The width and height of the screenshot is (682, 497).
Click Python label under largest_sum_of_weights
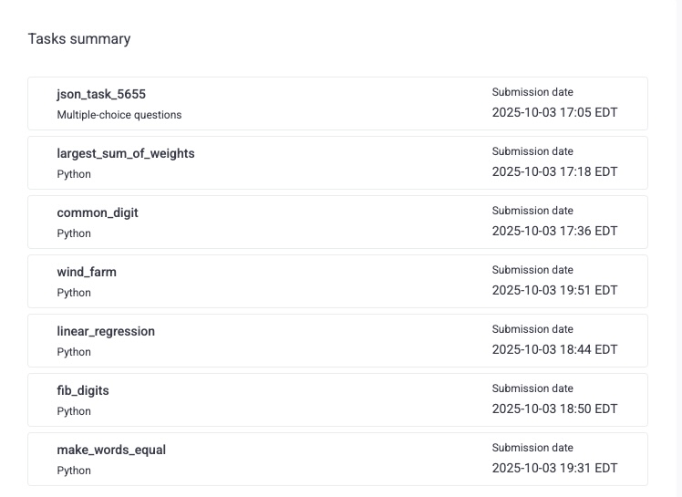click(74, 174)
